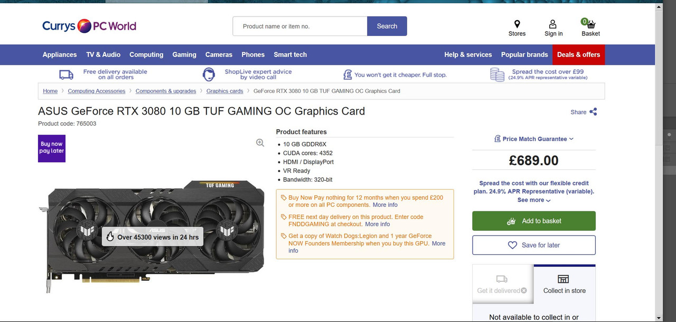Expand See more credit plan details

(x=534, y=200)
